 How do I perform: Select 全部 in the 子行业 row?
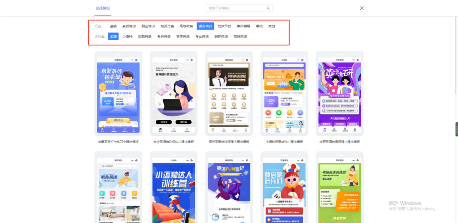point(113,36)
